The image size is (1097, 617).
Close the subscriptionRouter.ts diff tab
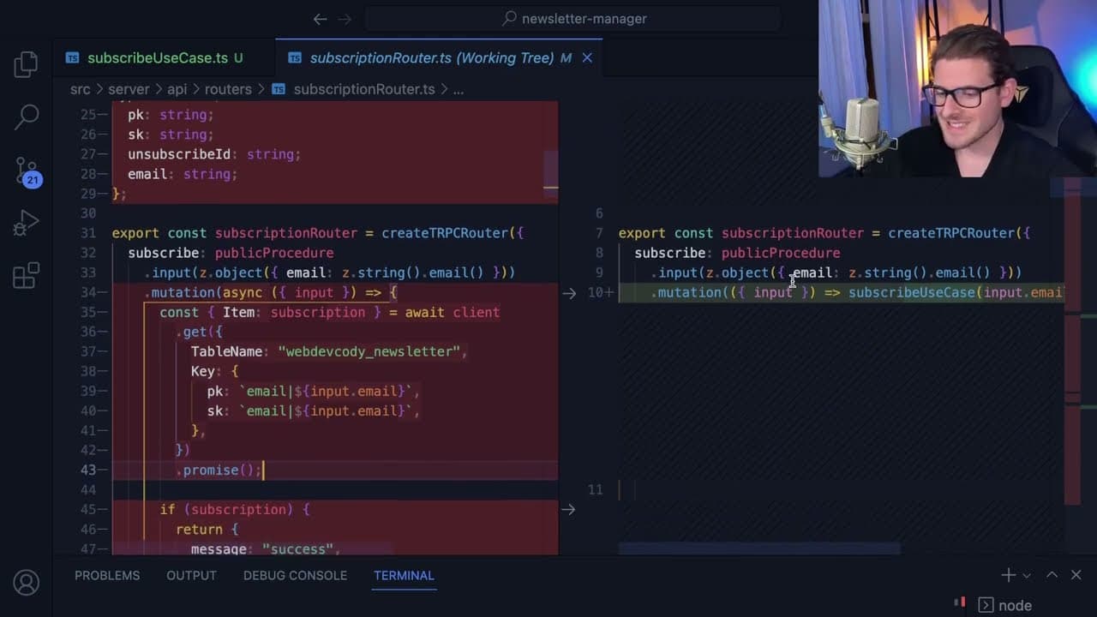pos(587,58)
